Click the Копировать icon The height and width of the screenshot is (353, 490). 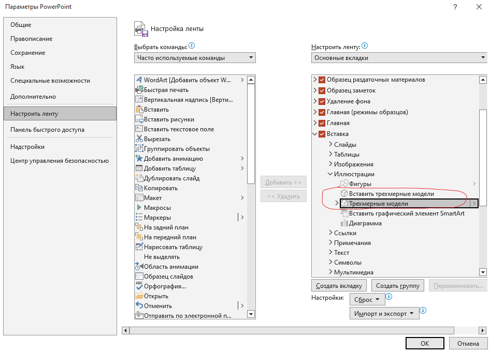coord(139,188)
